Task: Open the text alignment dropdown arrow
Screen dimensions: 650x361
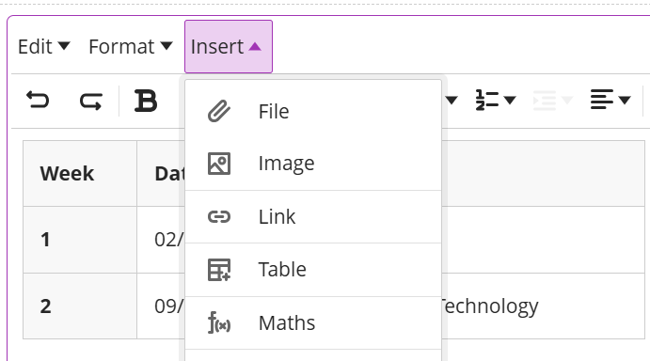Action: (x=625, y=100)
